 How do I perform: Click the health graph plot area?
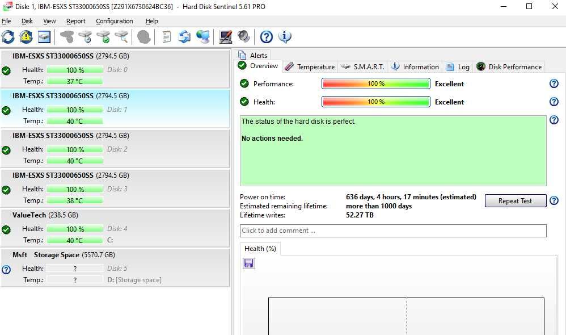(406, 316)
